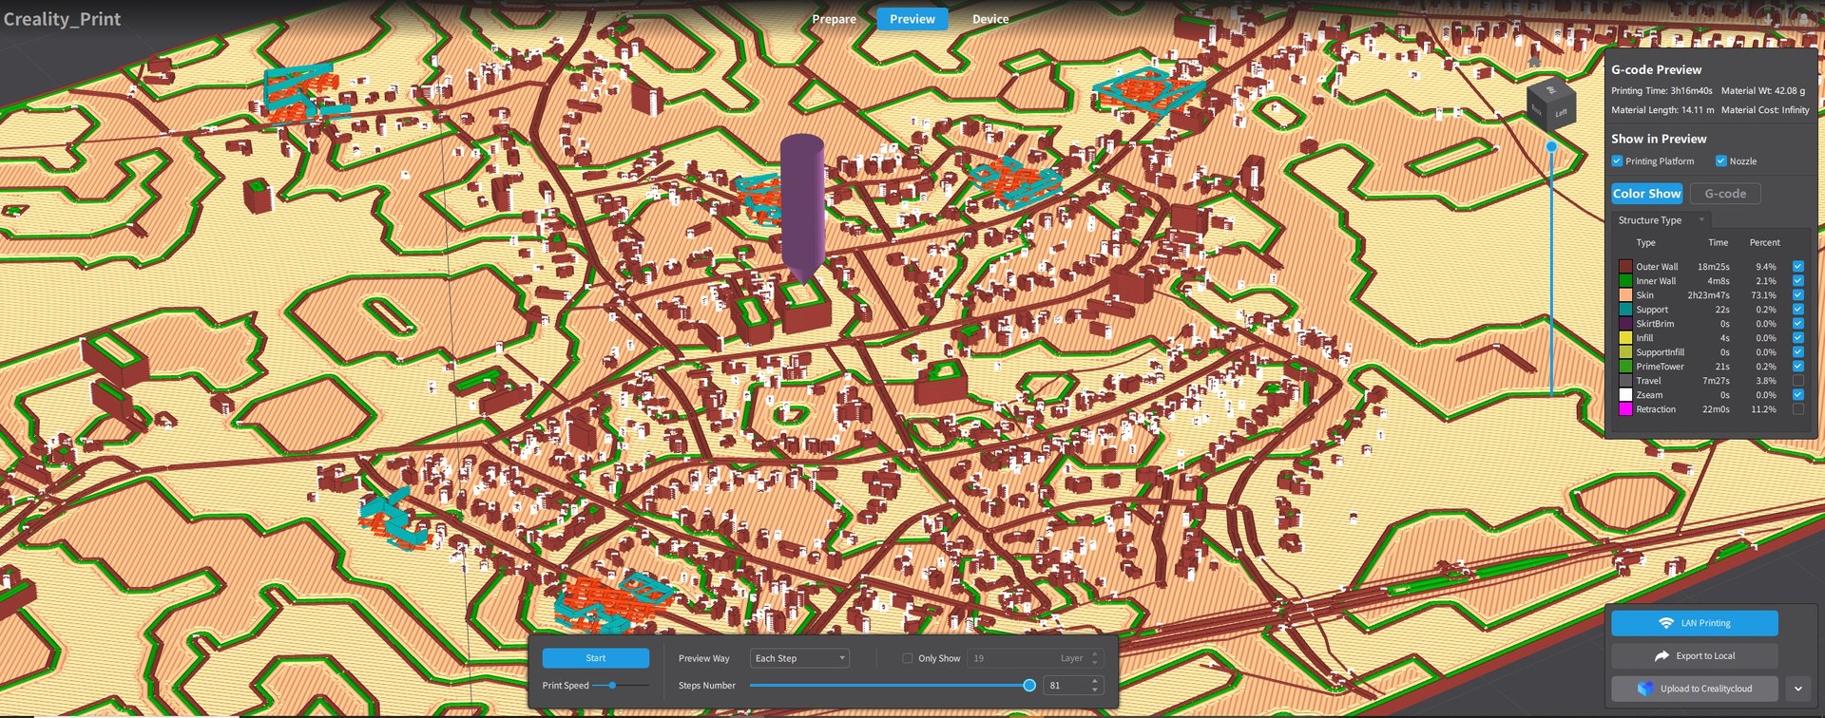
Task: Switch to the G-code view tab
Action: [x=1725, y=194]
